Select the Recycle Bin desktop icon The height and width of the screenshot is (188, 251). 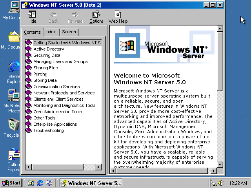pos(14,124)
